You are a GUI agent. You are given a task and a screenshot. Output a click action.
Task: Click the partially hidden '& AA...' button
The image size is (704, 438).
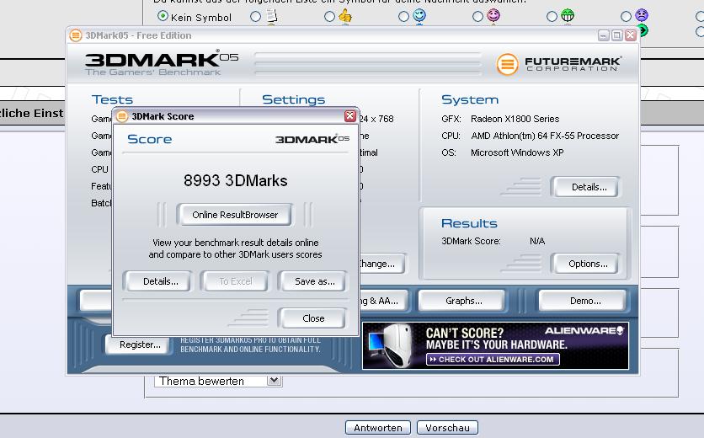tap(384, 301)
